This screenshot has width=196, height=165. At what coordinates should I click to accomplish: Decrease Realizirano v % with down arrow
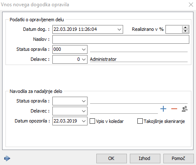coord(186,31)
